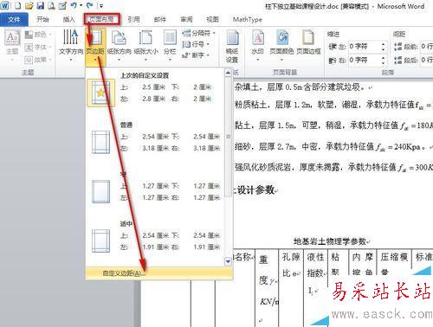The height and width of the screenshot is (327, 433).
Task: Click left indent spinner arrows
Action: click(384, 47)
